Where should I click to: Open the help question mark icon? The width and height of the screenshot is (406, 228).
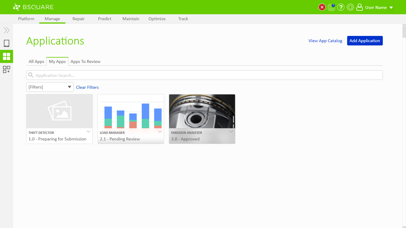(x=341, y=7)
